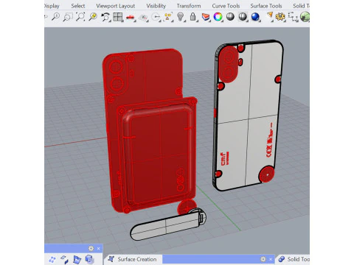Click the red car Set View icon

pos(131,17)
